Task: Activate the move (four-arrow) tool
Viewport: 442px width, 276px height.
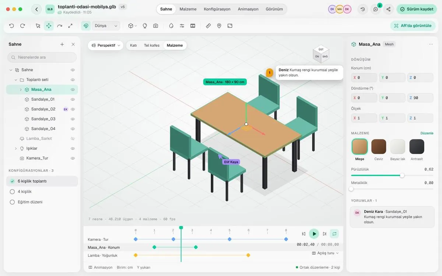Action: pyautogui.click(x=49, y=26)
